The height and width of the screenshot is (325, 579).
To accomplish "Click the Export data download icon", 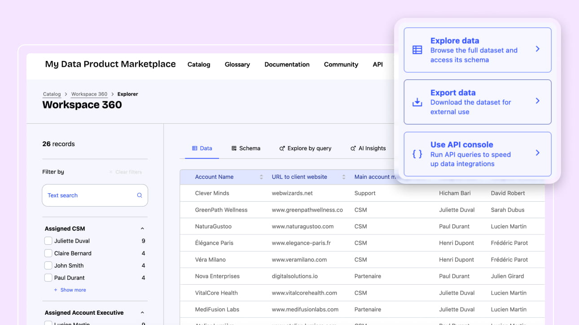I will (x=417, y=102).
